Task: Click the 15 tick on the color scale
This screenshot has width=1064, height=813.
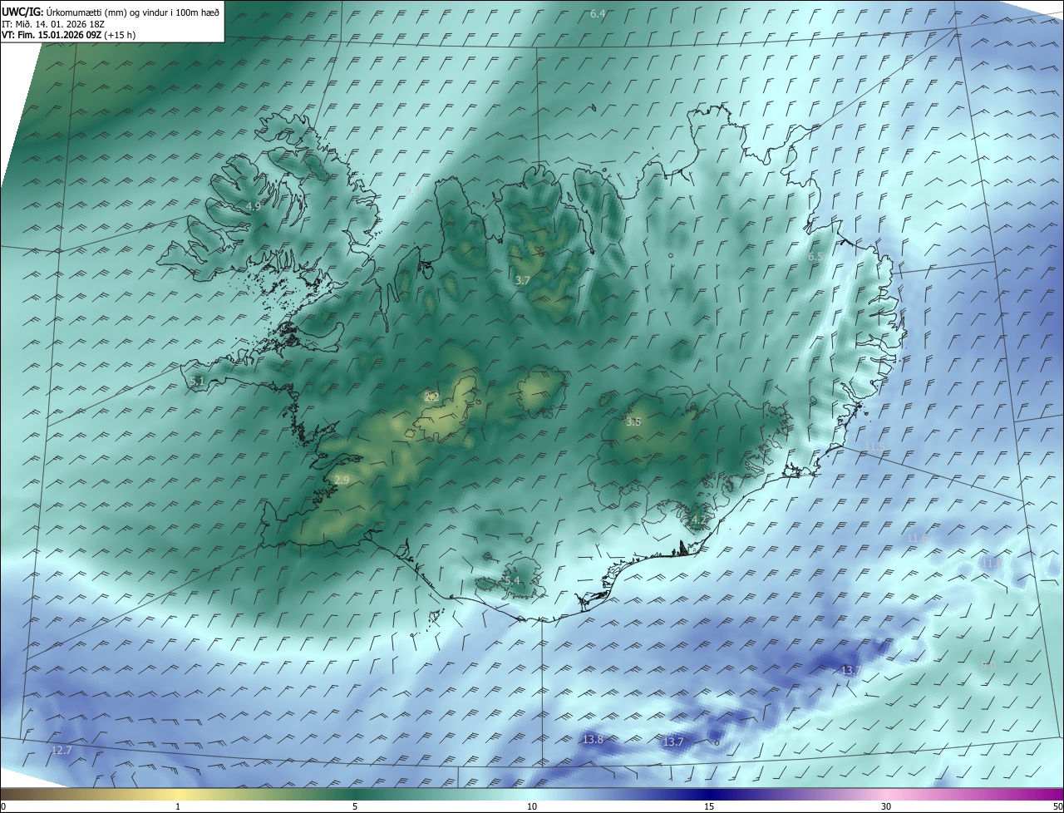Action: (709, 806)
